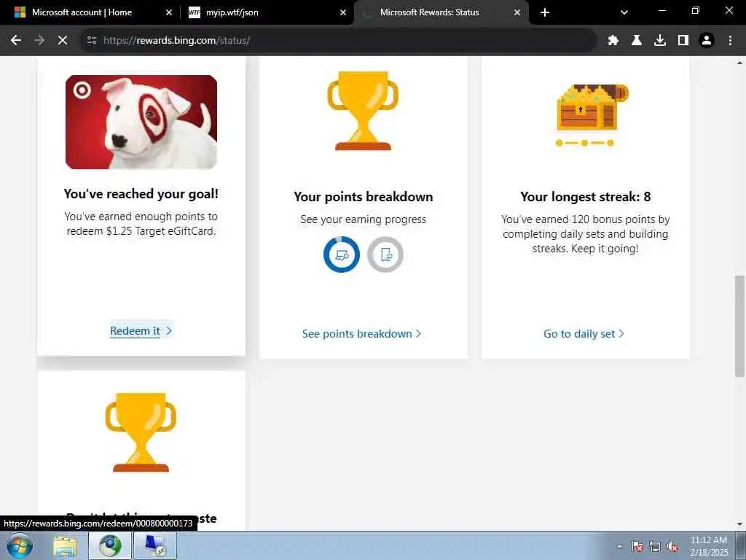Open the Windows Start button
The width and height of the screenshot is (746, 560).
(20, 545)
